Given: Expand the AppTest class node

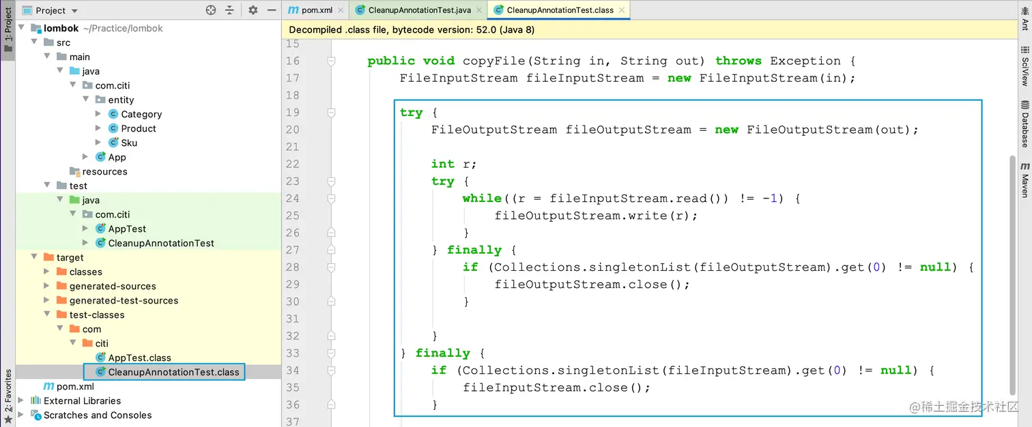Looking at the screenshot, I should [x=87, y=229].
